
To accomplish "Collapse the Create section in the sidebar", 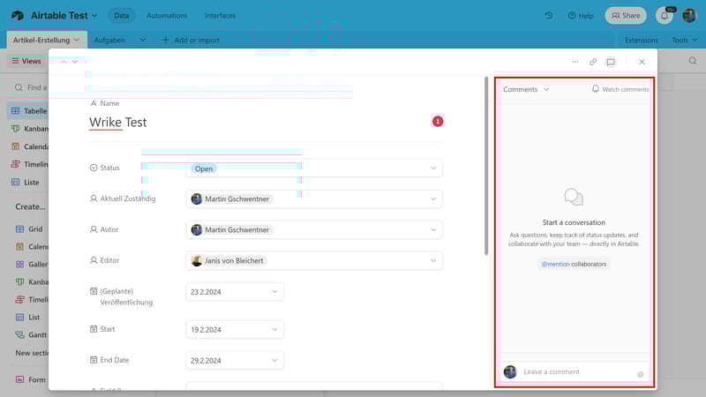I will coord(31,206).
